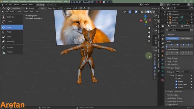Viewport: 194px width, 109px height.
Task: Open Tool properties tab wrench icon
Action: point(162,31)
